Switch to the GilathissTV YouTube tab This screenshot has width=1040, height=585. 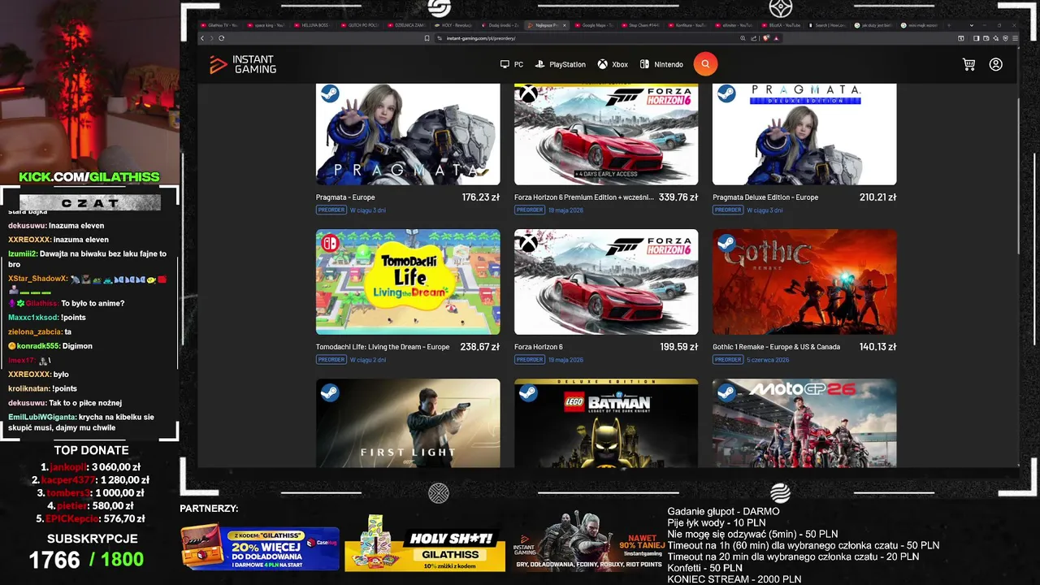(222, 25)
